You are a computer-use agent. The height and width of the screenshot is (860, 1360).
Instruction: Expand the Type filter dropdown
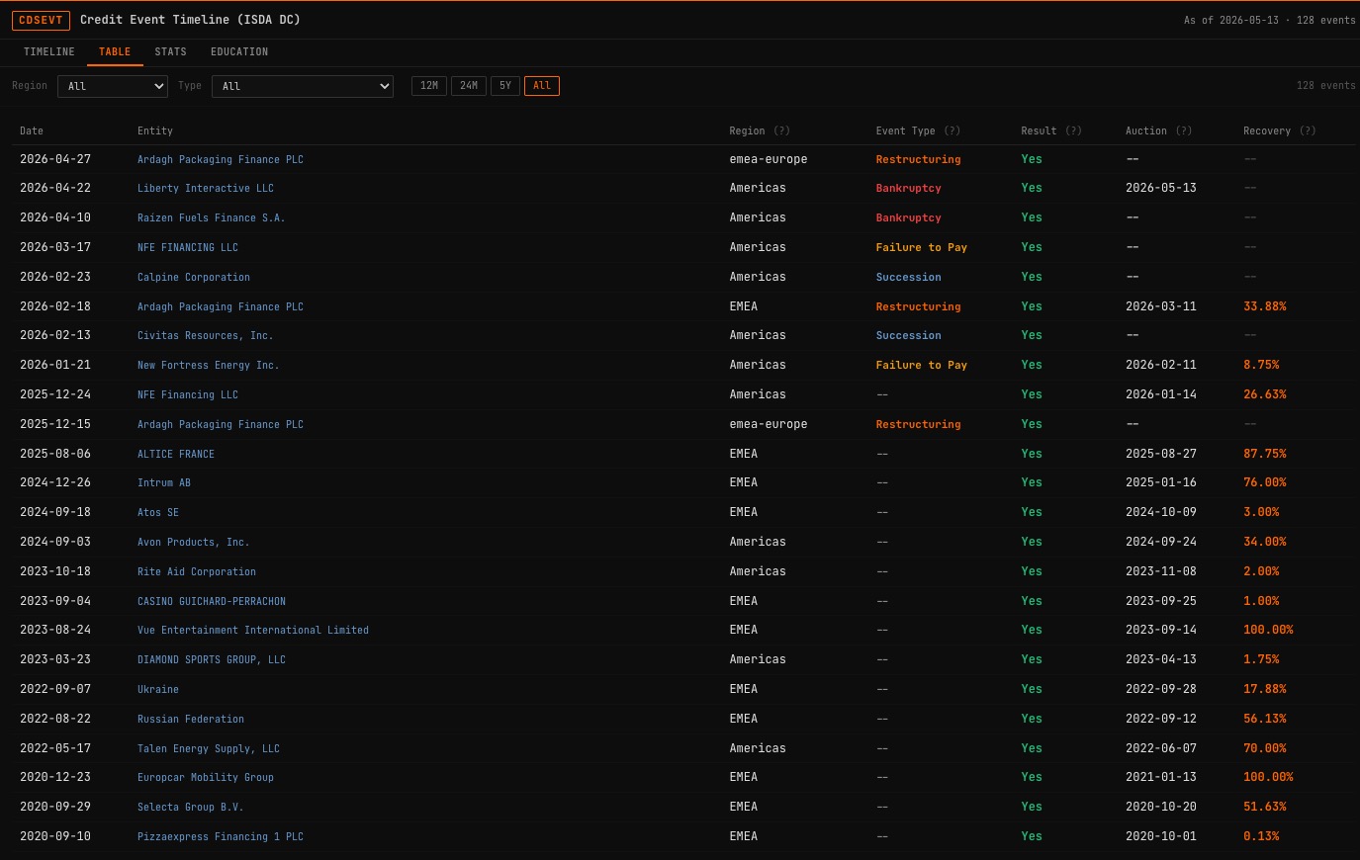[x=303, y=86]
